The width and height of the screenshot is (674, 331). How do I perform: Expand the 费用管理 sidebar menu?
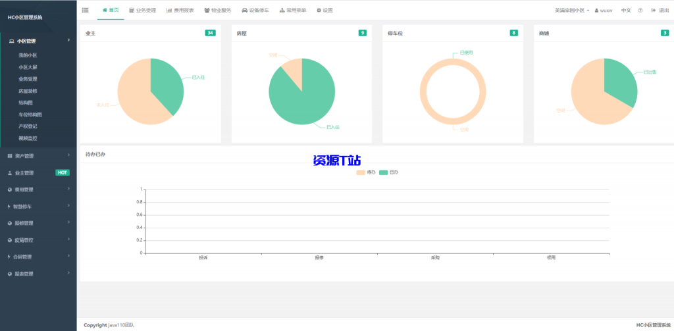[x=38, y=190]
